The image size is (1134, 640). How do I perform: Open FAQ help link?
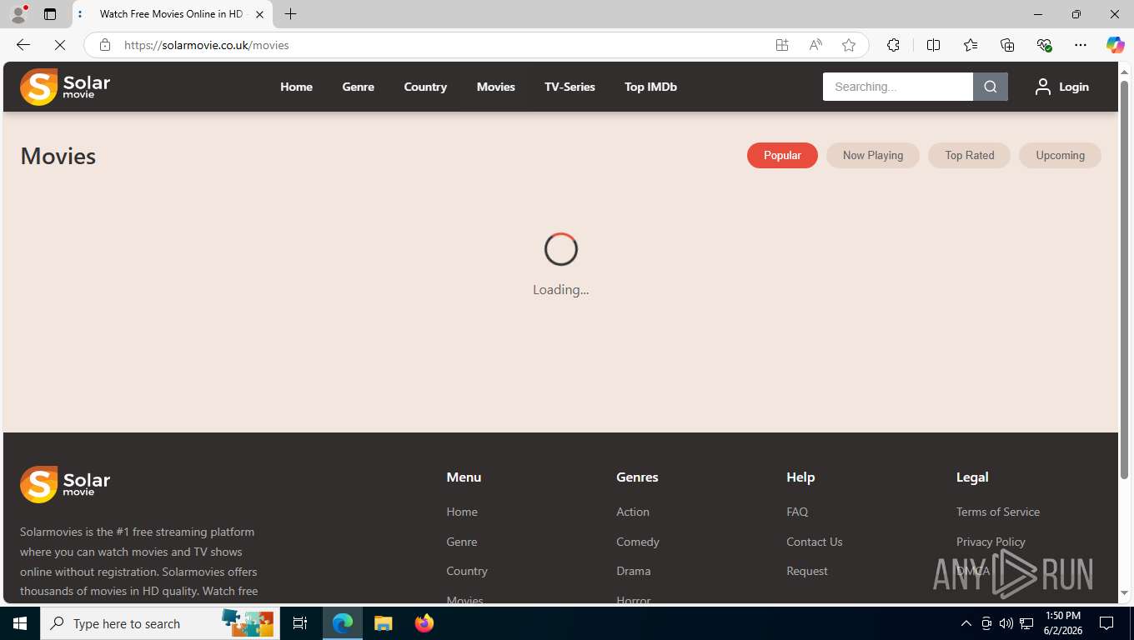coord(797,512)
